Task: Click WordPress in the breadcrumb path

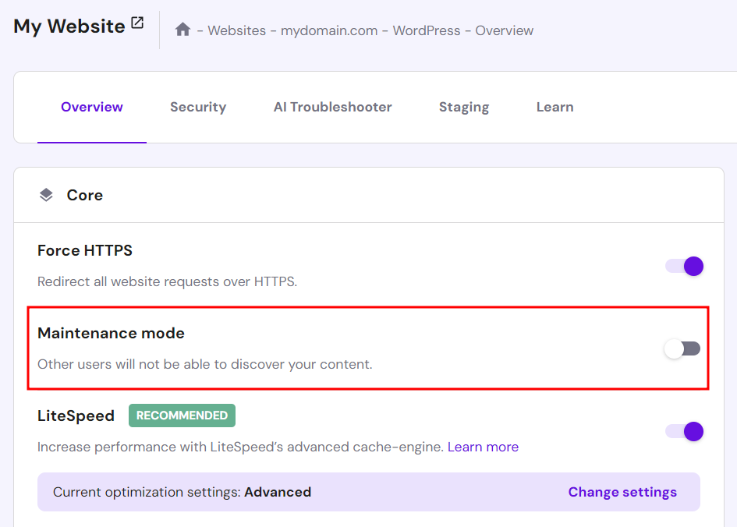Action: tap(427, 30)
